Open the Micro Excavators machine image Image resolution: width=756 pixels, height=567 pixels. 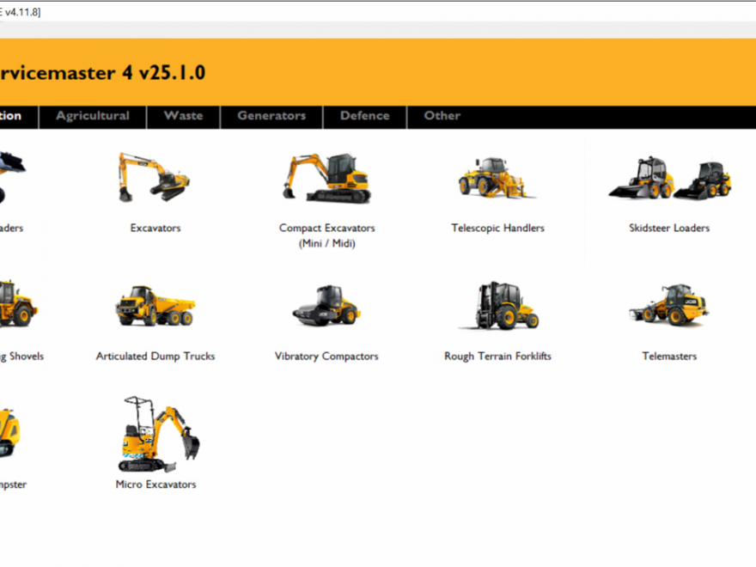pyautogui.click(x=159, y=434)
